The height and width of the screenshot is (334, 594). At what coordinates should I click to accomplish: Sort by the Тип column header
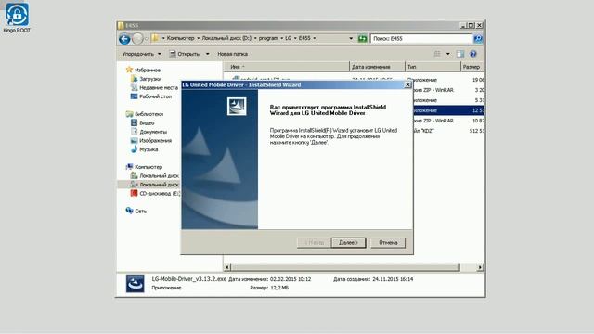tap(433, 67)
